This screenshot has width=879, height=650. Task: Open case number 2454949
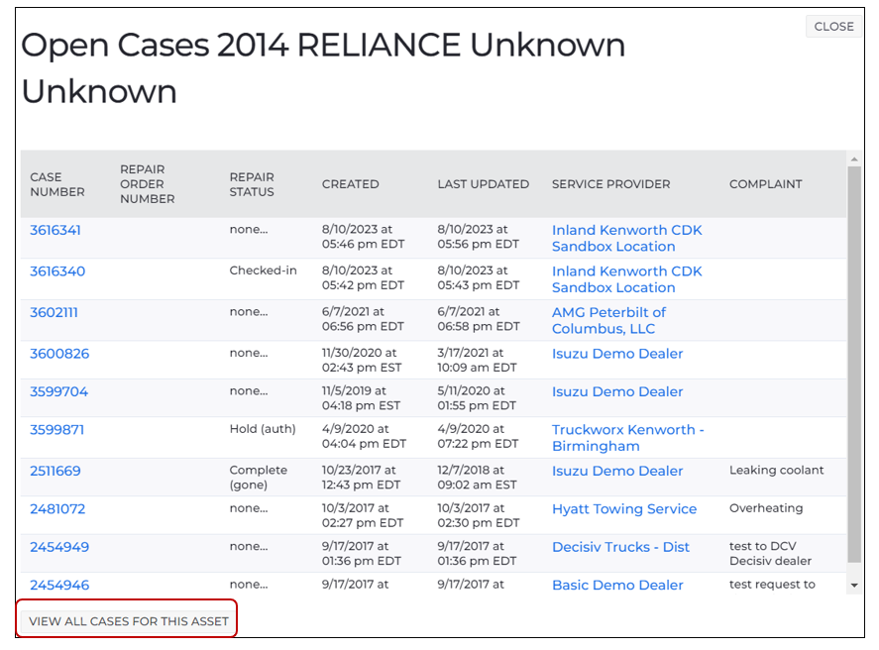pyautogui.click(x=59, y=547)
